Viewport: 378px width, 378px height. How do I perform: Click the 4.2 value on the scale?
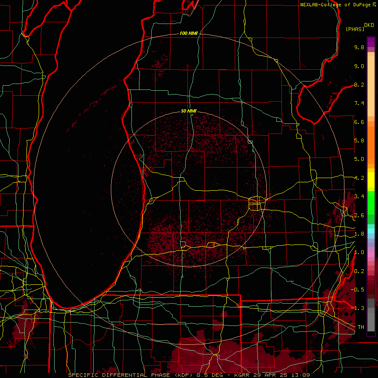pos(359,178)
